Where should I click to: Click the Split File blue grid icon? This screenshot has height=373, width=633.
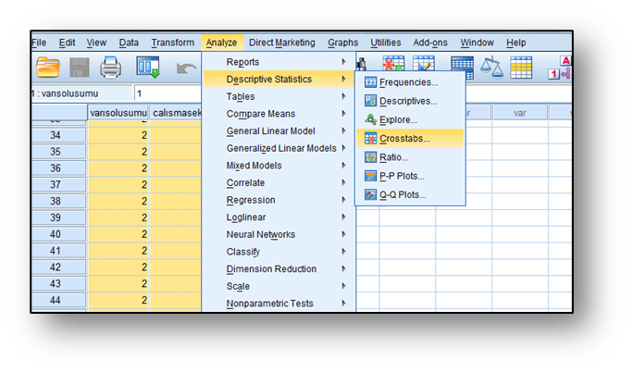462,68
